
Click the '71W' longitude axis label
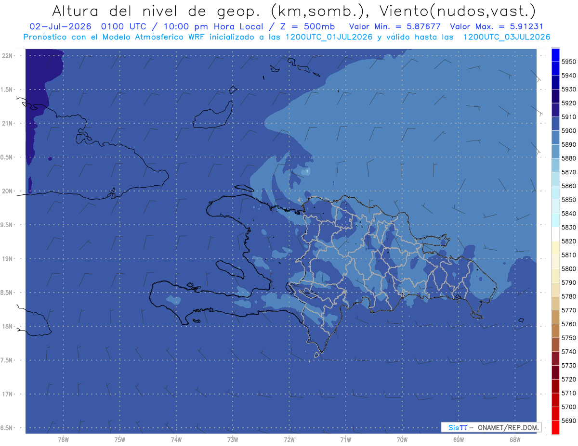coord(345,440)
